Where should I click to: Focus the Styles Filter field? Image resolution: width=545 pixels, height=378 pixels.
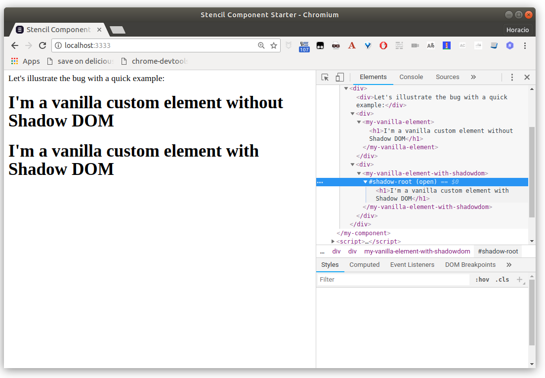click(x=393, y=280)
